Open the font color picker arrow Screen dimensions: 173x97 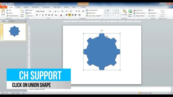pyautogui.click(x=63, y=15)
